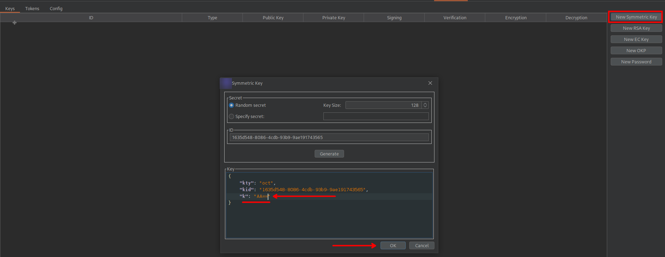Focus the Specify secret text field
This screenshot has height=257, width=665.
click(x=376, y=116)
